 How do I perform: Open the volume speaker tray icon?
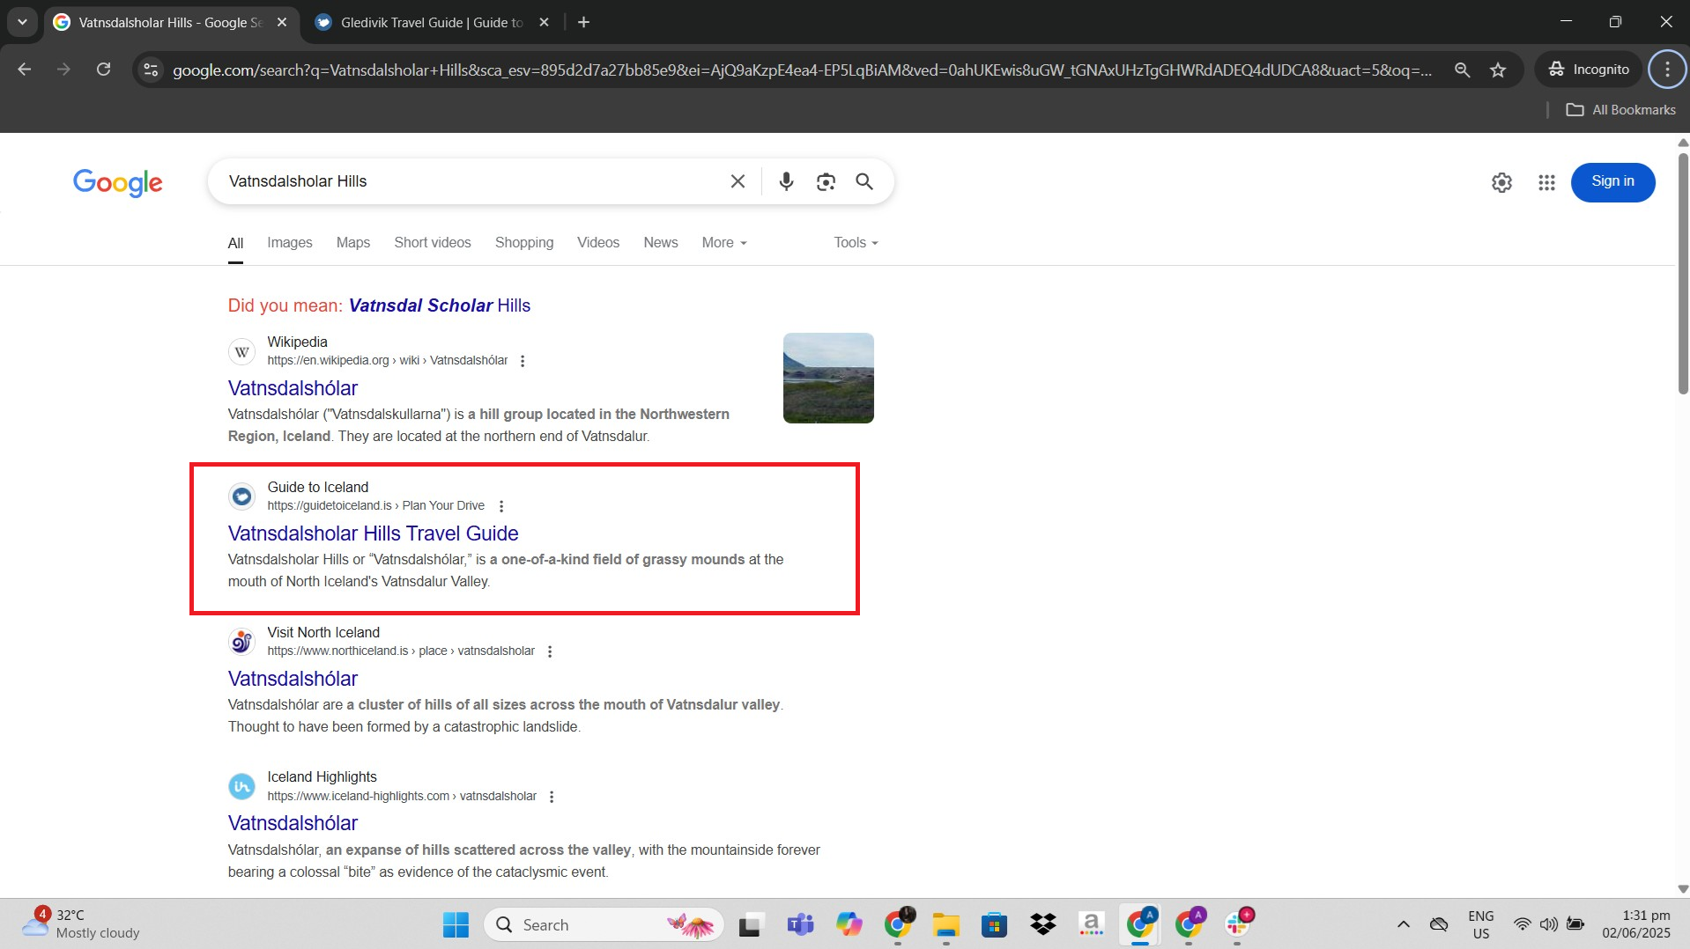pos(1548,924)
